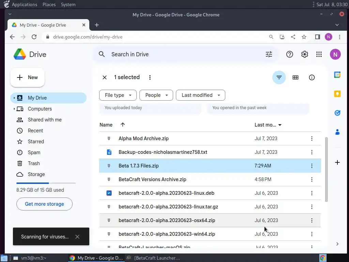Click the file list vertical scrollbar
This screenshot has height=262, width=349.
tap(326, 169)
